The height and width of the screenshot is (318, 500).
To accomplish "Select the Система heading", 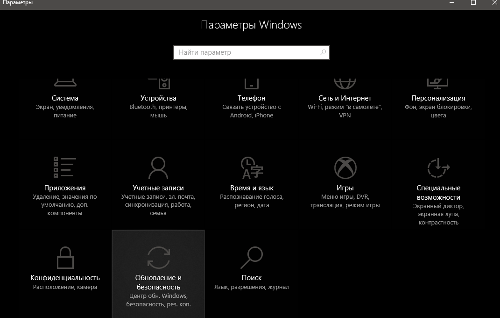I will click(x=65, y=98).
